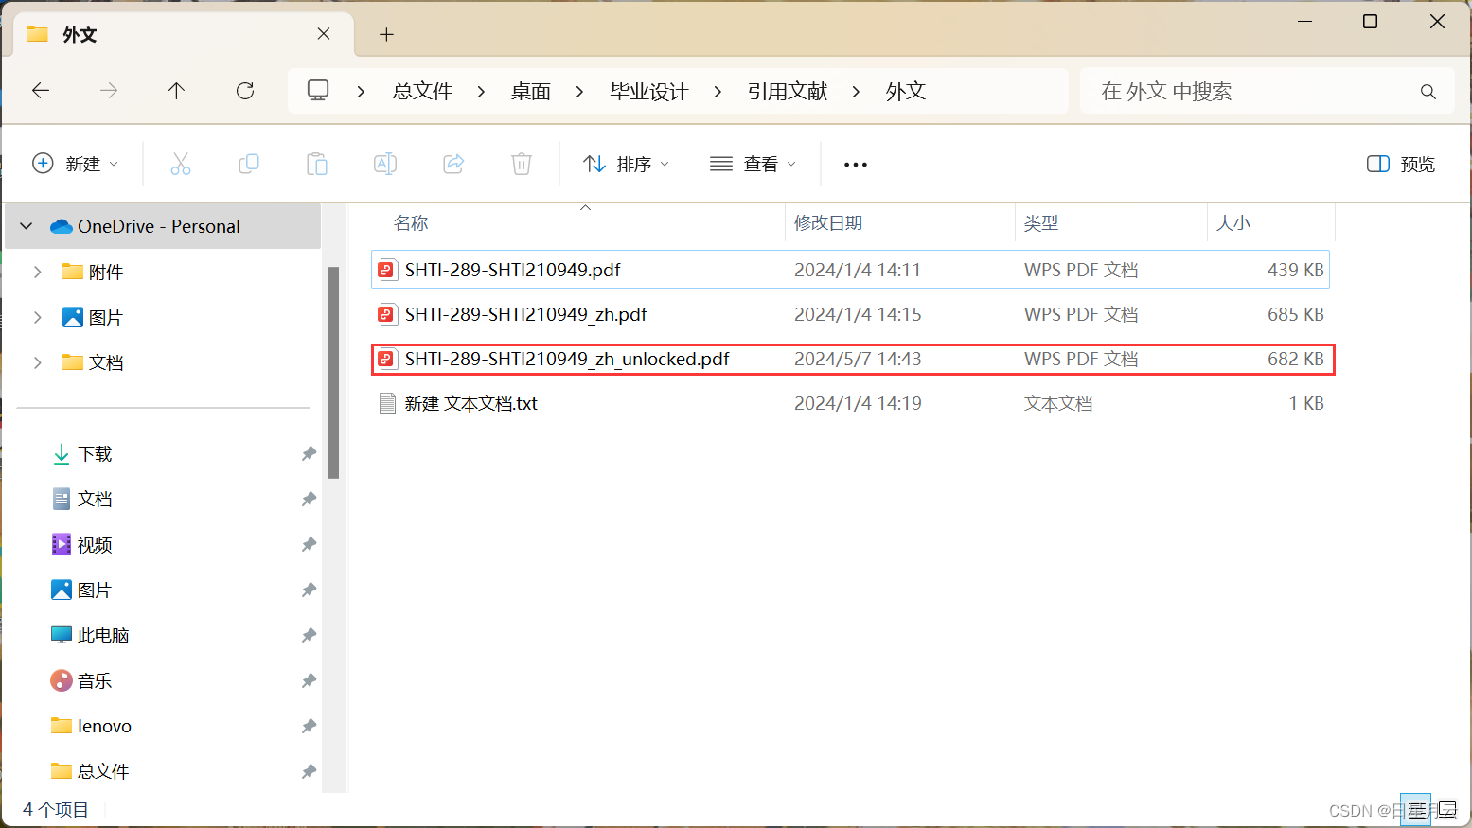
Task: Go up one folder level
Action: [176, 91]
